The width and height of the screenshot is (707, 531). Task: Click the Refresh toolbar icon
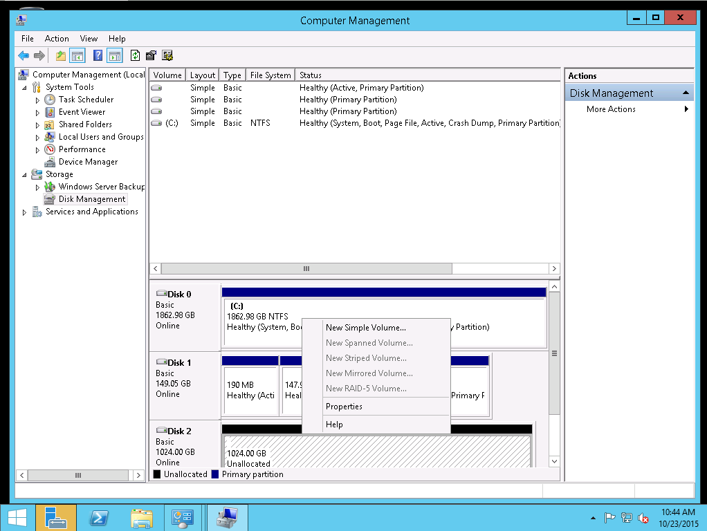point(135,56)
